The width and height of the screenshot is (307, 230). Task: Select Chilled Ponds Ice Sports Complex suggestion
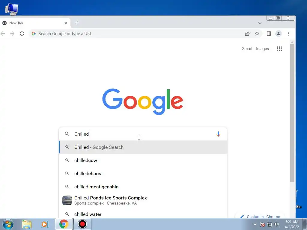(x=143, y=200)
